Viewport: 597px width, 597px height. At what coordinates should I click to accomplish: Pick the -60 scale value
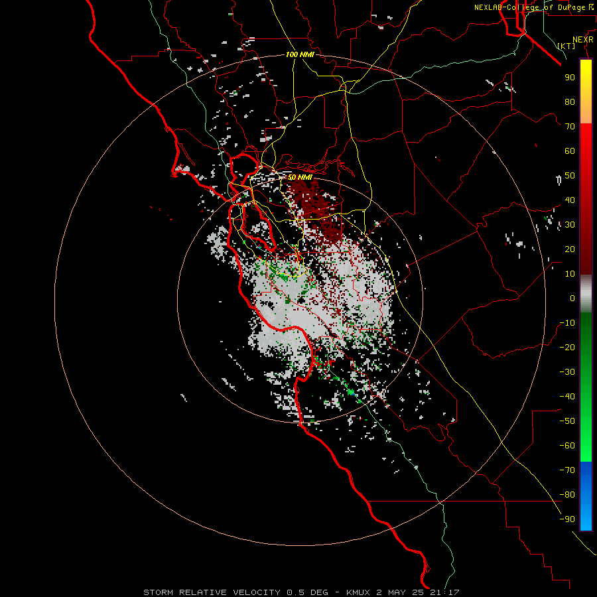point(567,446)
